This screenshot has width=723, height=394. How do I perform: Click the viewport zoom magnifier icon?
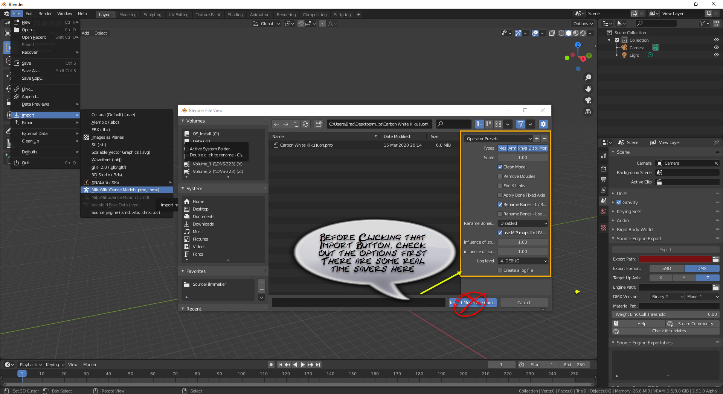pyautogui.click(x=588, y=77)
